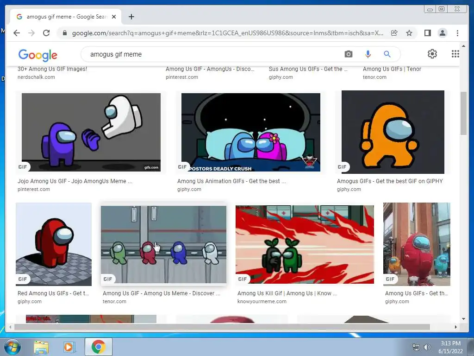Click GIF badge on orange Amogus image

(342, 167)
